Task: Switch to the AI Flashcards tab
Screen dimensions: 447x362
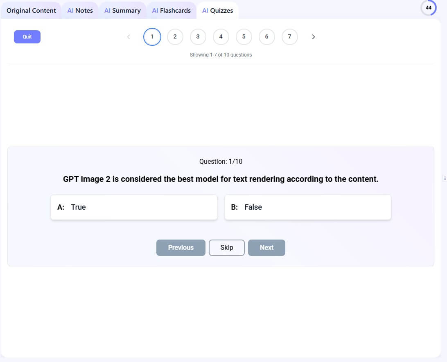Action: click(x=172, y=11)
